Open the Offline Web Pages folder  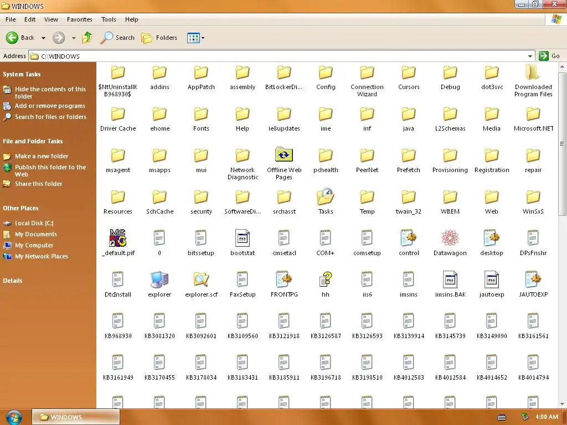[x=284, y=156]
